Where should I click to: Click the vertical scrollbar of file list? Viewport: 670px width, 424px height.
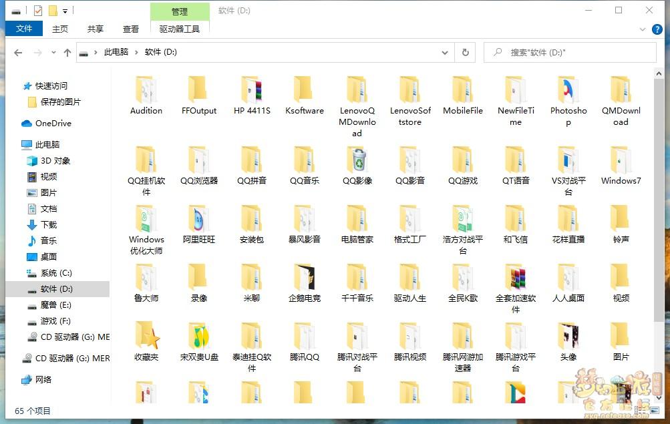pos(659,201)
